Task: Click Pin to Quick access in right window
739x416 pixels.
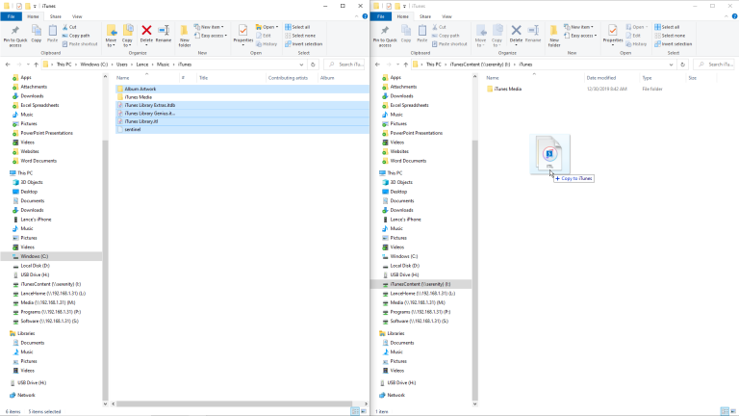Action: click(x=385, y=36)
